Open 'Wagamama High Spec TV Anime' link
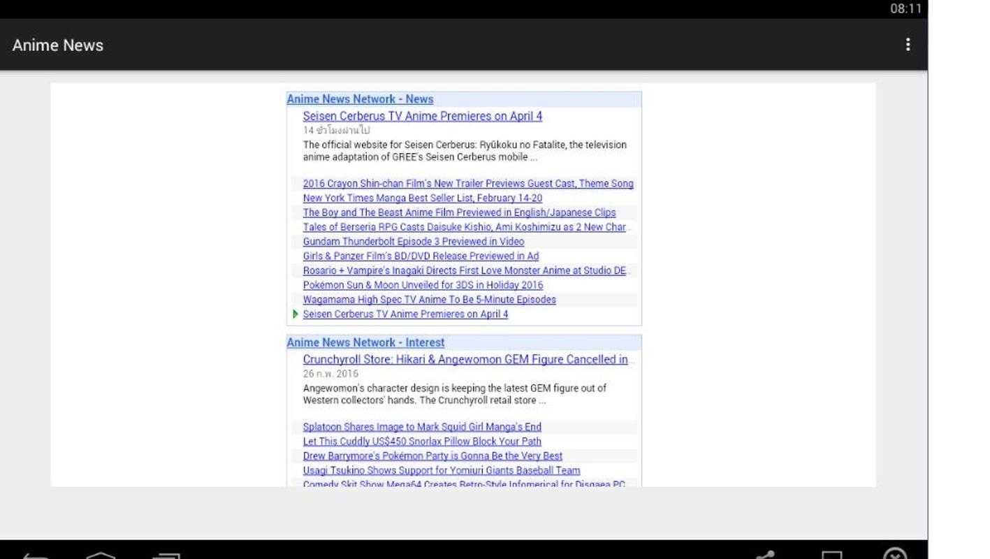The width and height of the screenshot is (990, 559). click(429, 300)
